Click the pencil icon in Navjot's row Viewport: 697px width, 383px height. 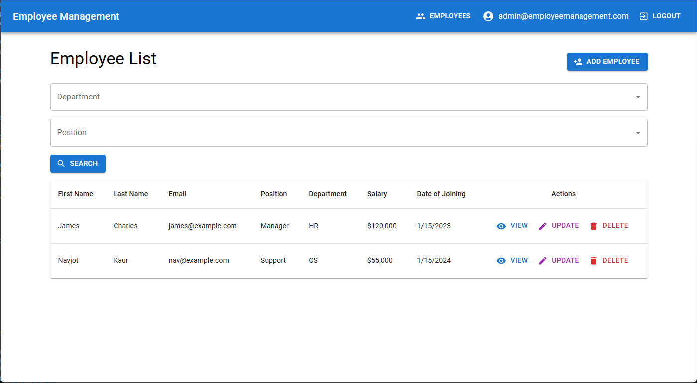543,261
